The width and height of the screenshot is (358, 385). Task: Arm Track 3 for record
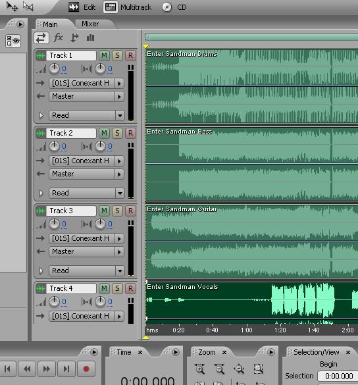(130, 211)
